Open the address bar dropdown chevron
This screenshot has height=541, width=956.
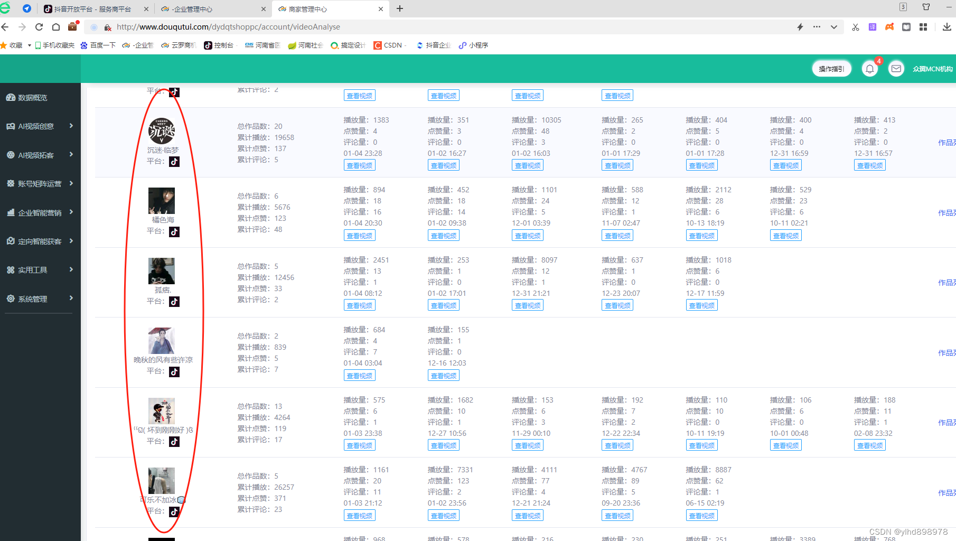(x=834, y=27)
